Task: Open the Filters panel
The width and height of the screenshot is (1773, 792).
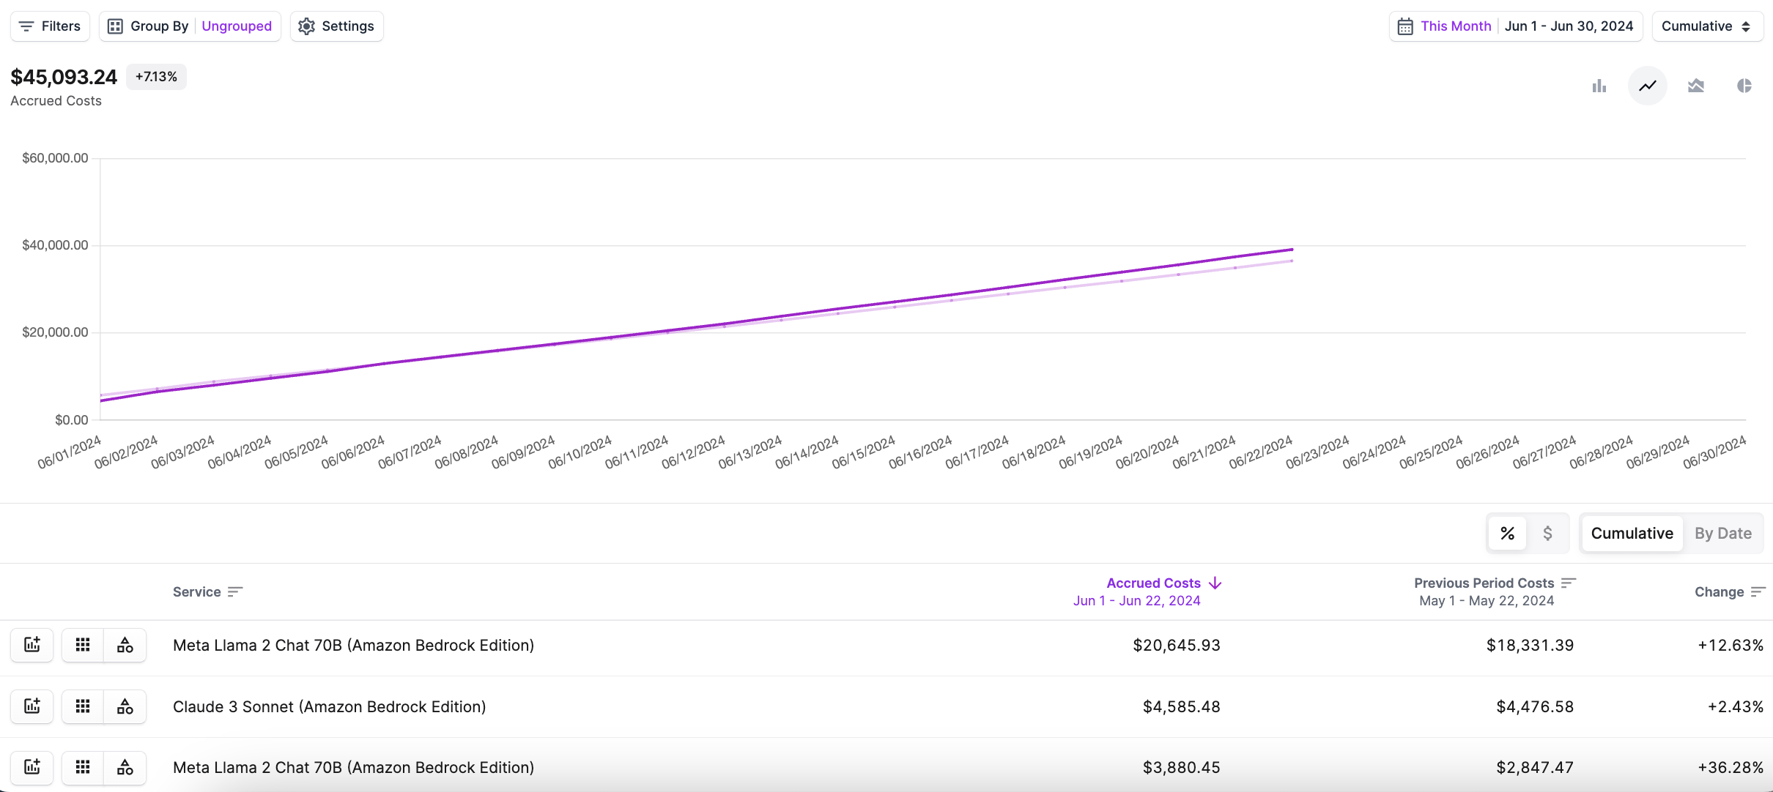Action: 49,26
